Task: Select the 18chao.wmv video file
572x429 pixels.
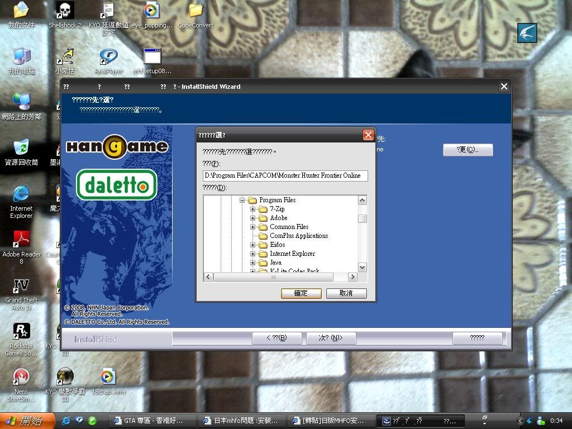Action: [108, 381]
